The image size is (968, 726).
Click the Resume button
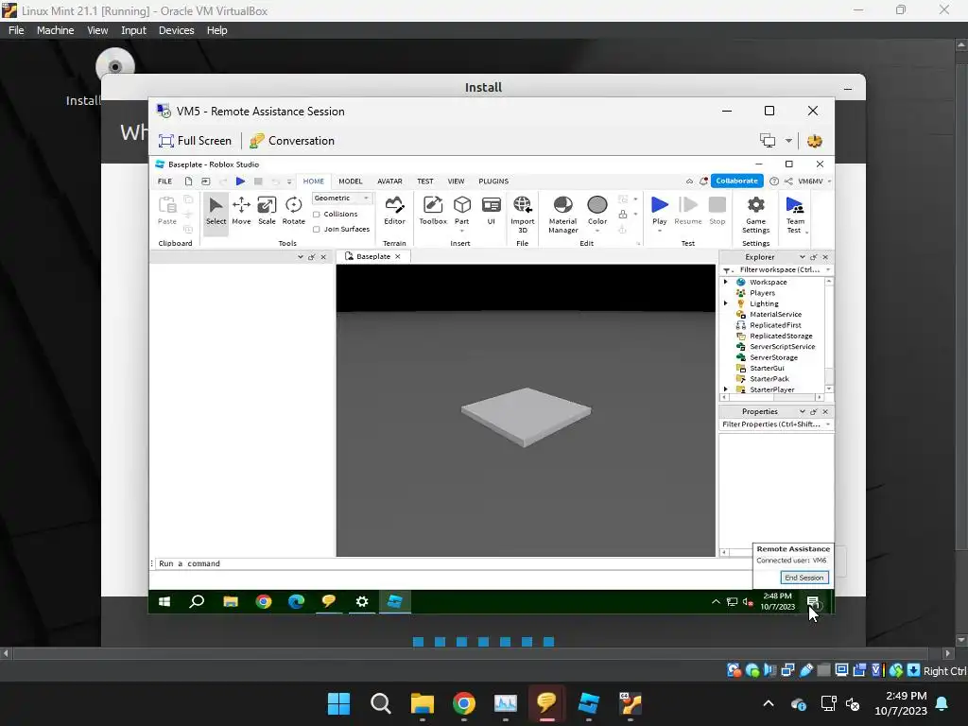688,211
